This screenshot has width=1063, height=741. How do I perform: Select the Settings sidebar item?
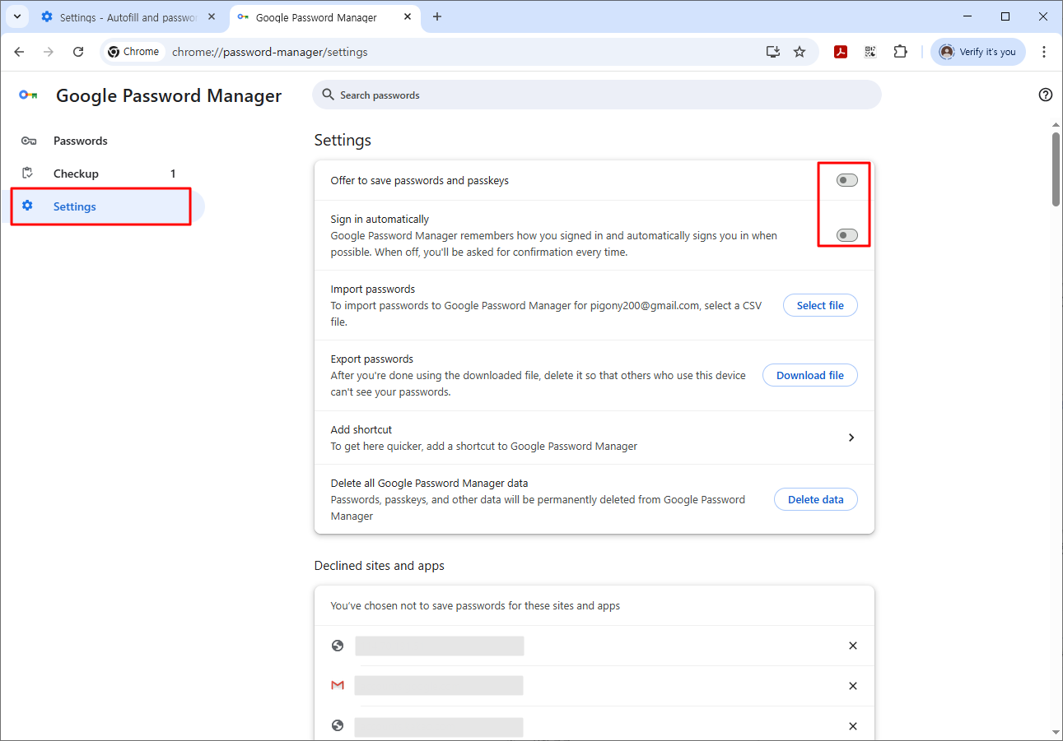coord(102,206)
